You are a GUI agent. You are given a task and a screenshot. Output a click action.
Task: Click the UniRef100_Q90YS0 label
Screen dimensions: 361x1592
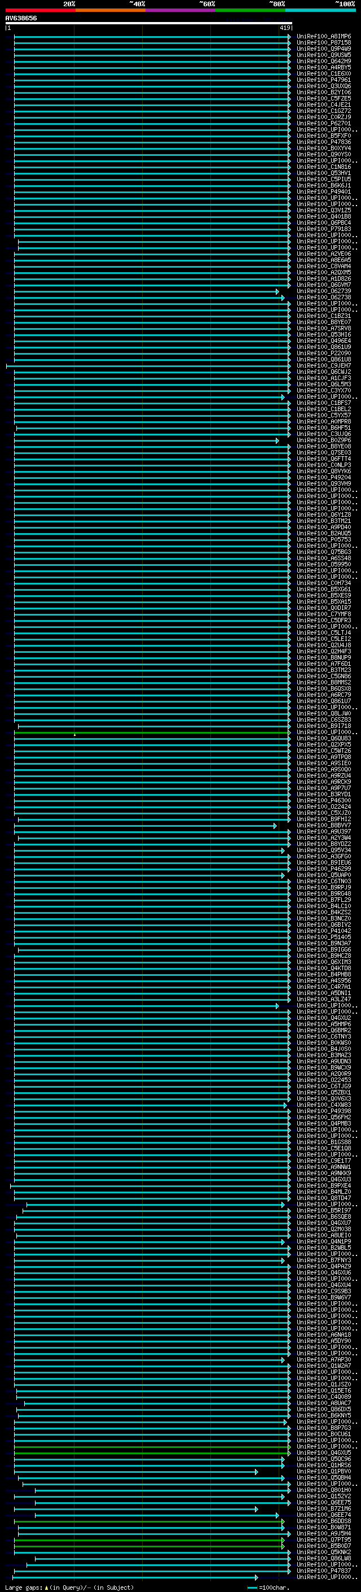324,155
